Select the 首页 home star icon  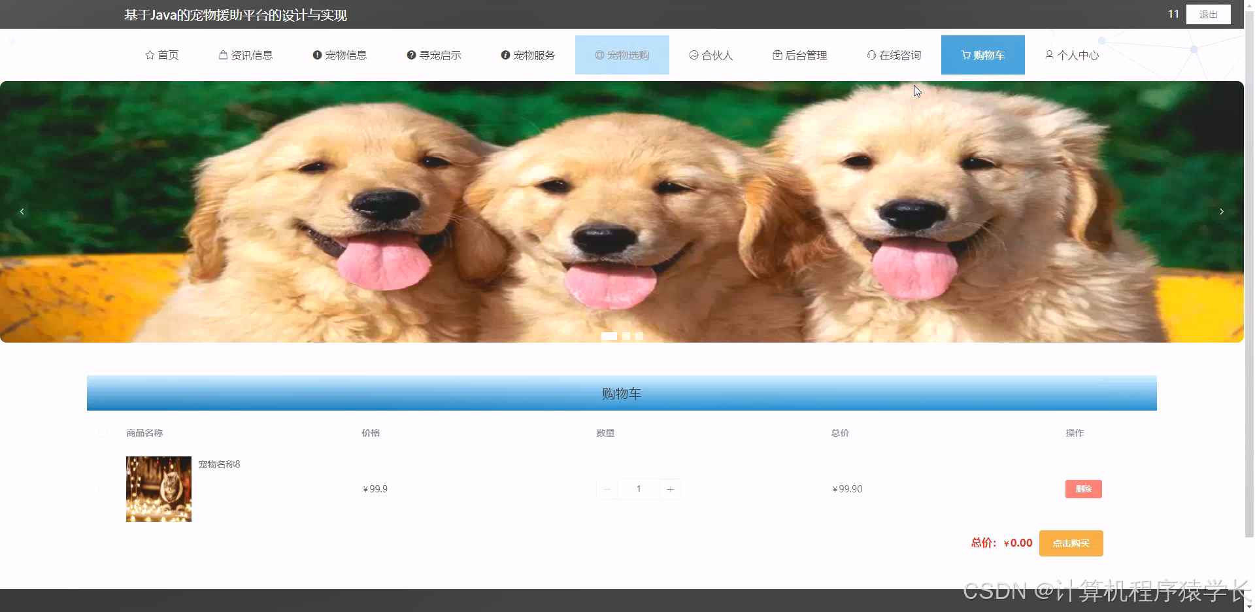[150, 55]
